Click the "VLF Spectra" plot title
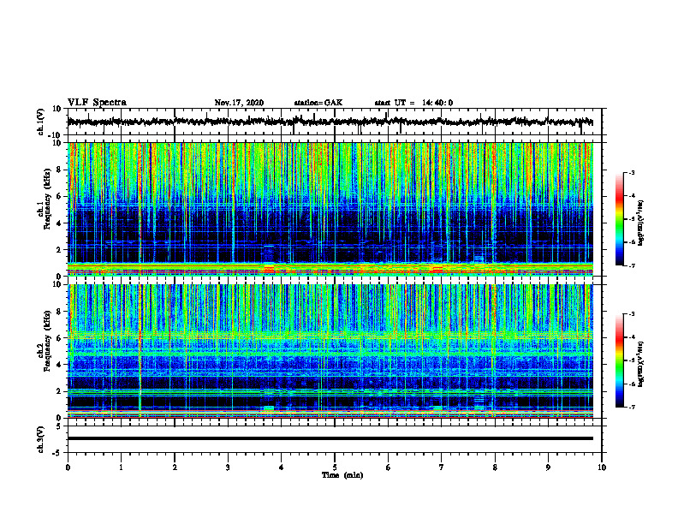This screenshot has height=524, width=678. pos(97,103)
